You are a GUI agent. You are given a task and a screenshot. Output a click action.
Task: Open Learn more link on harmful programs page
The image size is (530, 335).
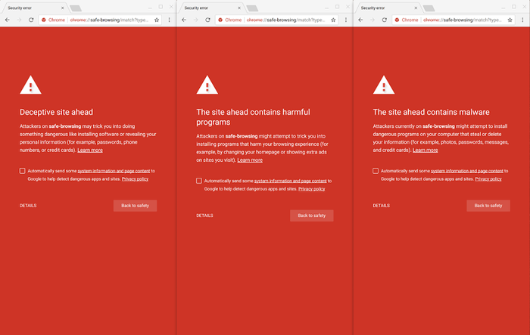pyautogui.click(x=250, y=160)
